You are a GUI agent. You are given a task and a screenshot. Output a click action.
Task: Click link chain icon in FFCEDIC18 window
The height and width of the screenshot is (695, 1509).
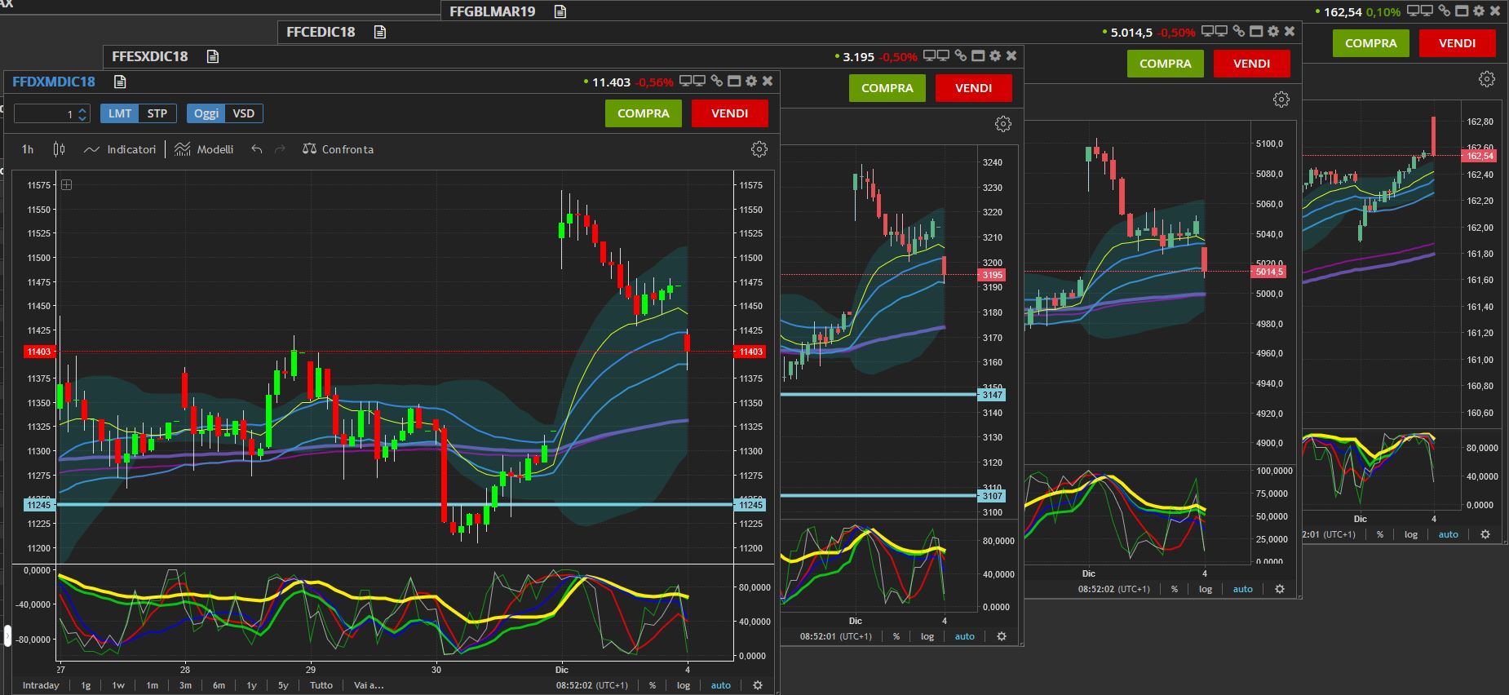(1239, 32)
